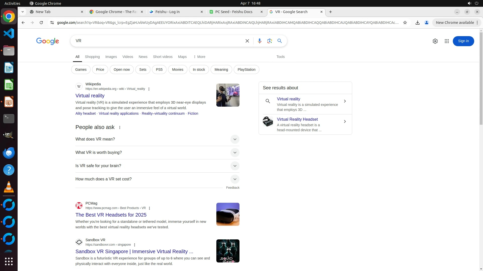This screenshot has height=271, width=483.
Task: Open Chrome downloads icon
Action: [x=417, y=23]
